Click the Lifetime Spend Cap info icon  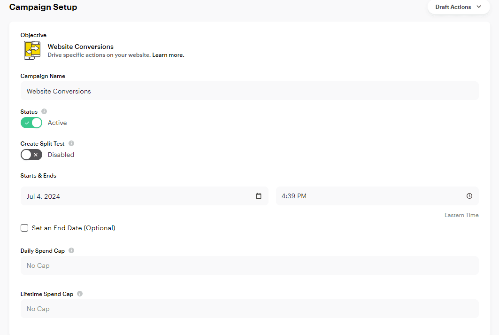(x=80, y=294)
